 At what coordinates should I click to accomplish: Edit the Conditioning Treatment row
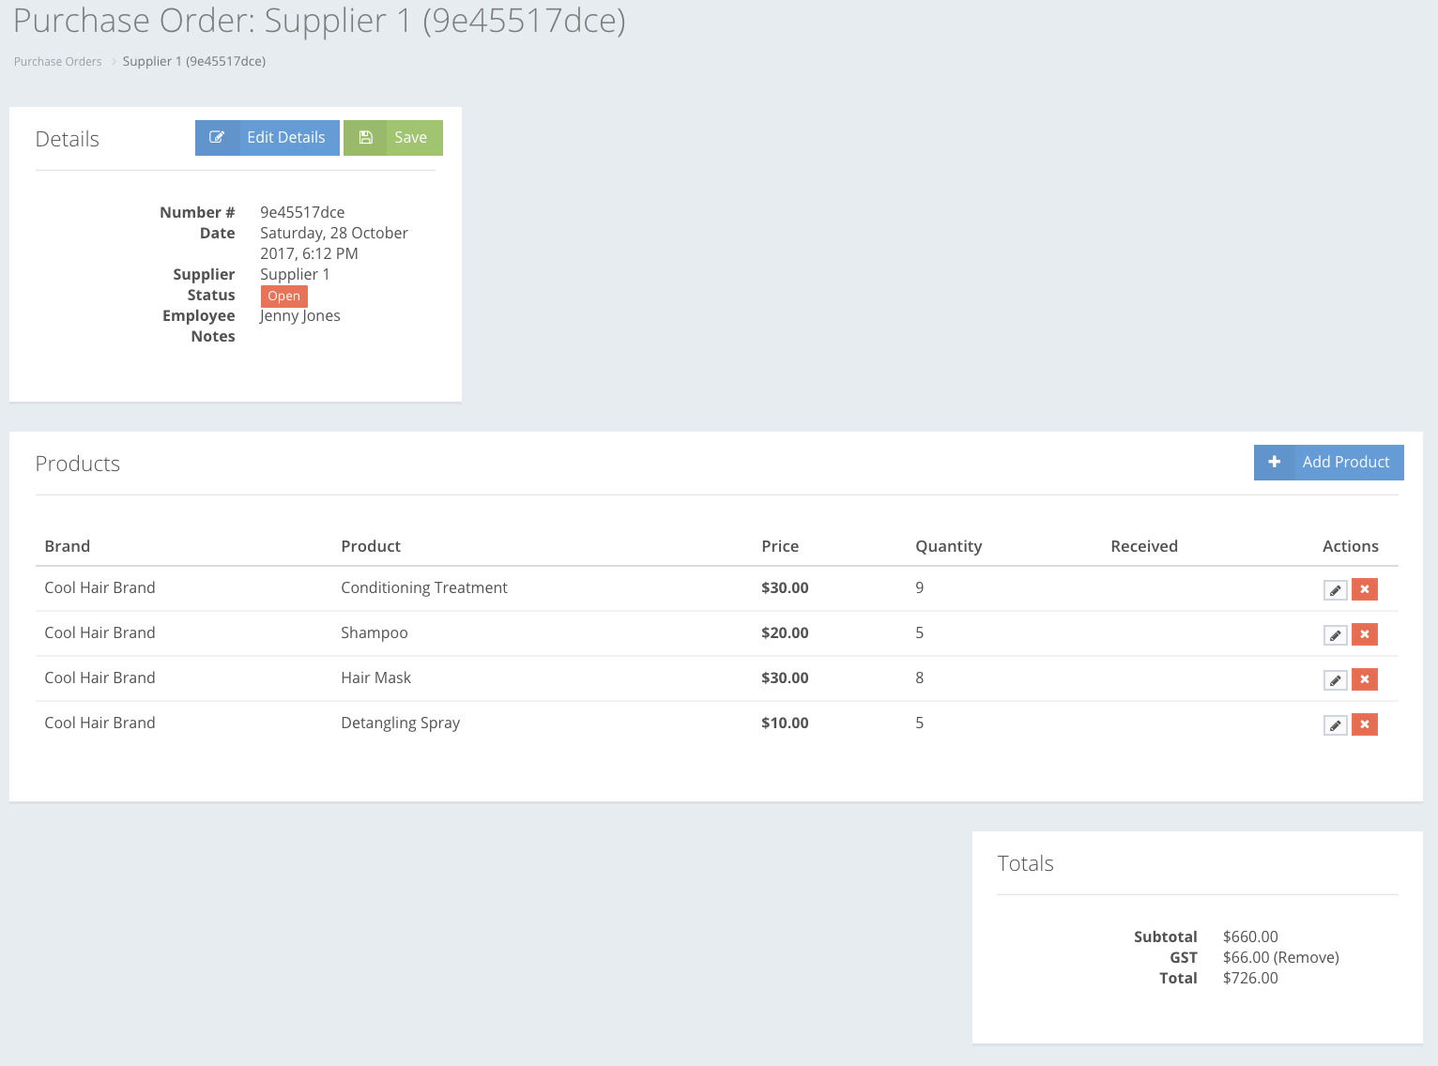pyautogui.click(x=1335, y=590)
